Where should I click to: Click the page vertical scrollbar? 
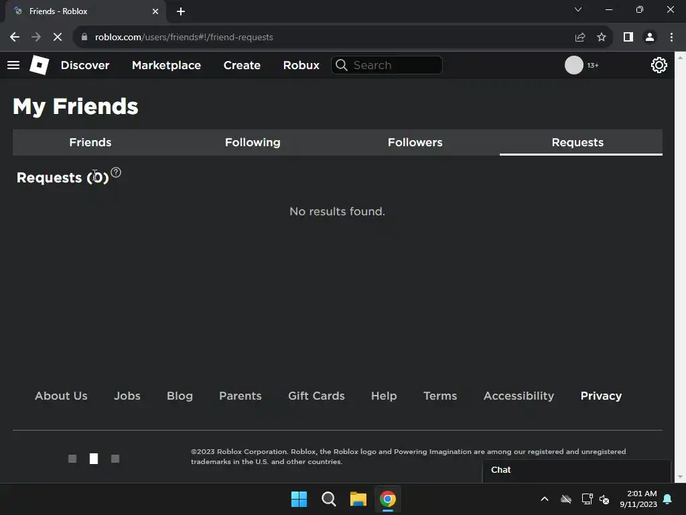coord(680,267)
